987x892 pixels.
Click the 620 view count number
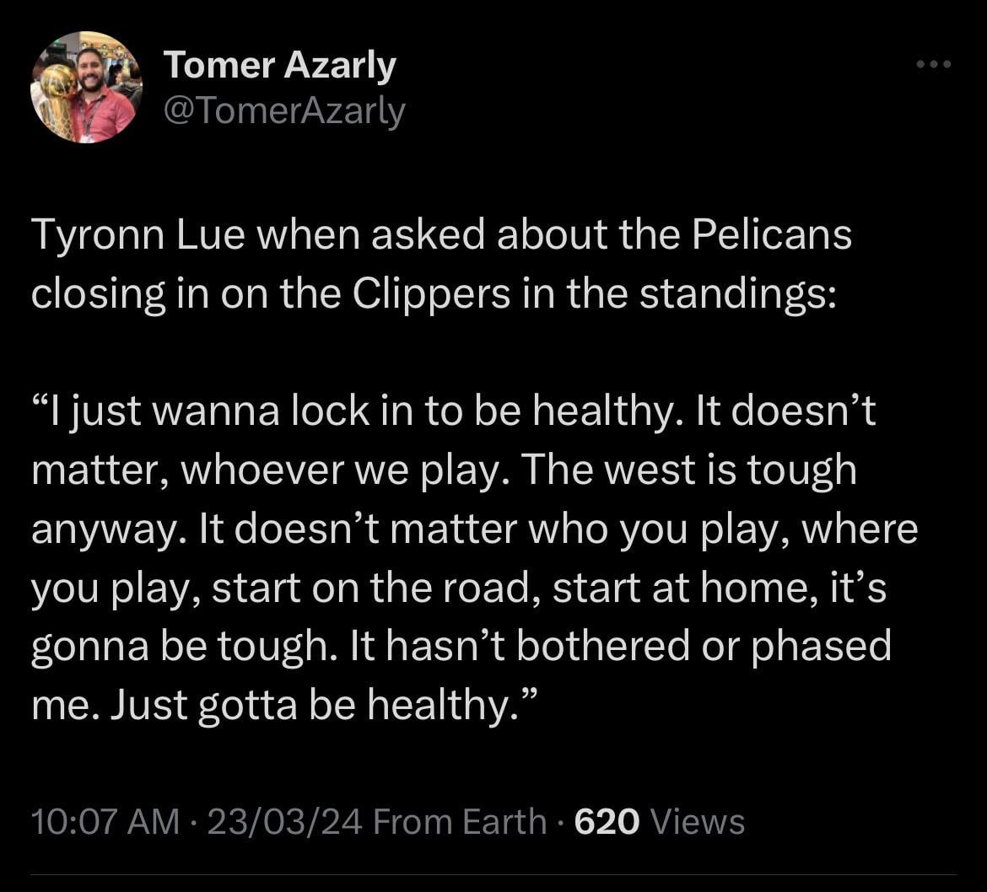(607, 821)
